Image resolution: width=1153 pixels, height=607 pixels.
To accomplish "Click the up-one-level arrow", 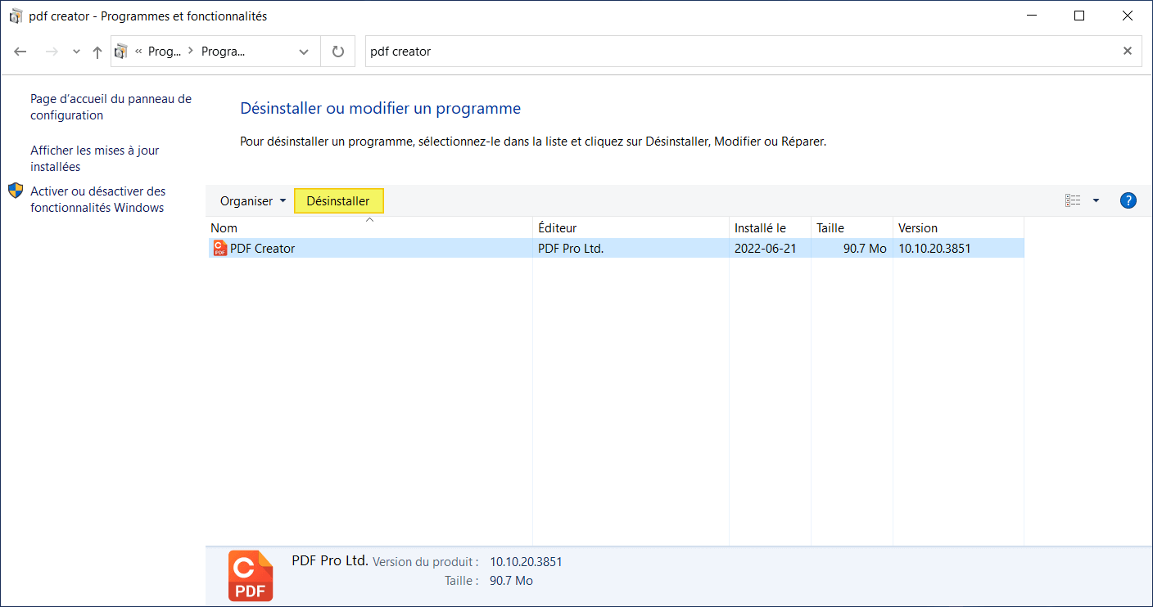I will pyautogui.click(x=97, y=51).
